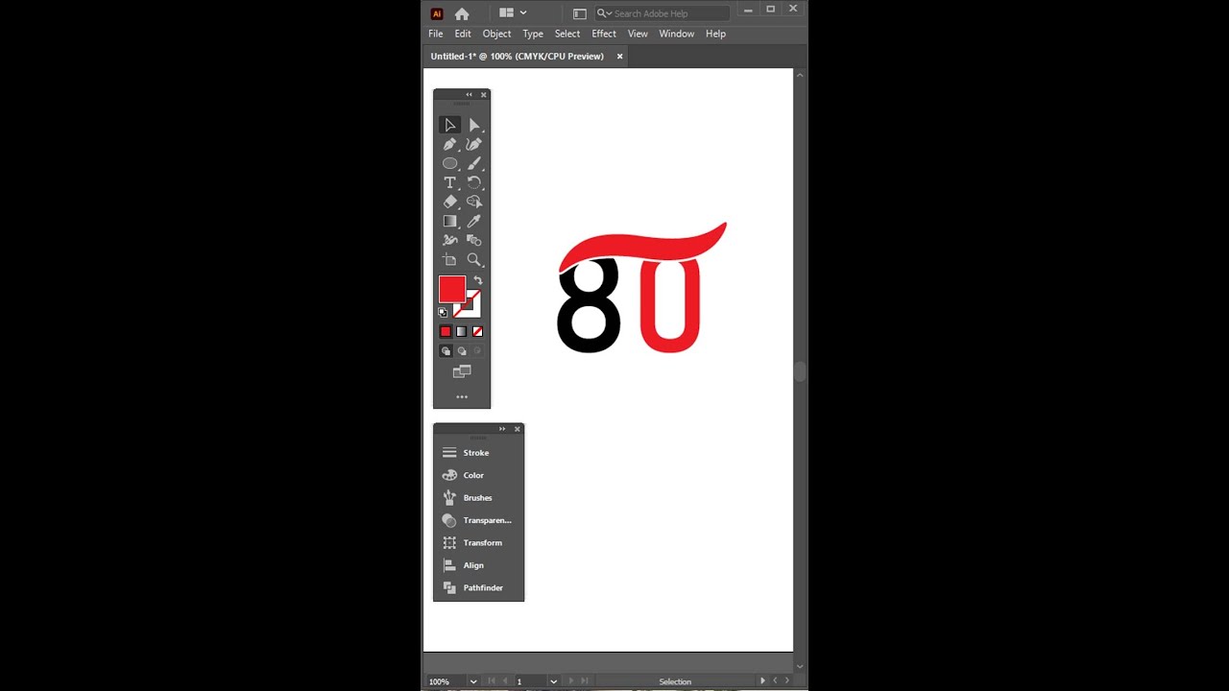The height and width of the screenshot is (691, 1229).
Task: Select the Blend tool
Action: click(x=473, y=240)
